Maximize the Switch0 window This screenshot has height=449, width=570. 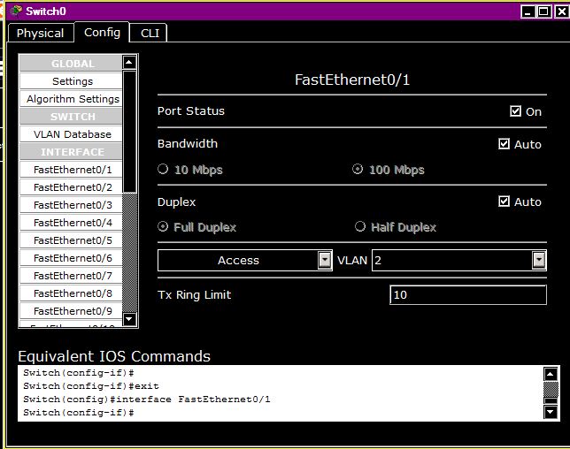click(x=543, y=11)
